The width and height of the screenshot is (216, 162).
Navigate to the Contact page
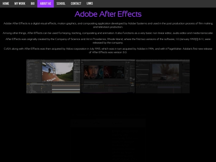tap(76, 4)
